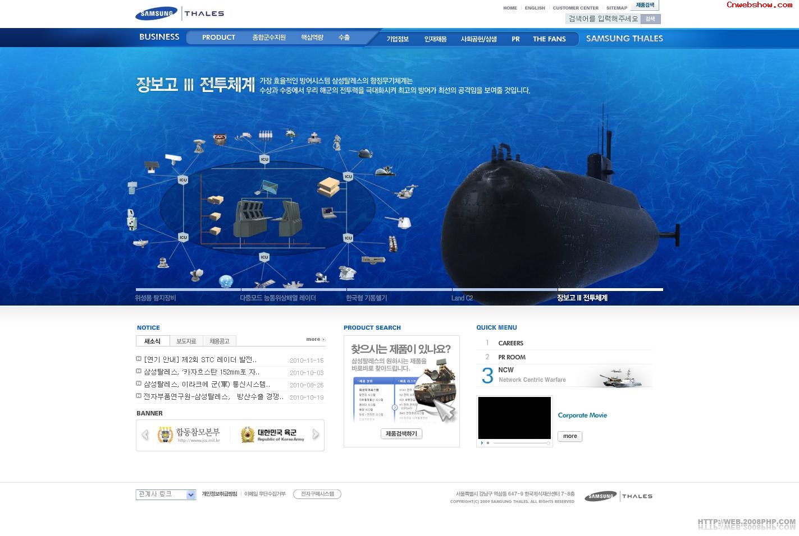Select the Land C2 slide indicator
The image size is (799, 536).
point(462,298)
